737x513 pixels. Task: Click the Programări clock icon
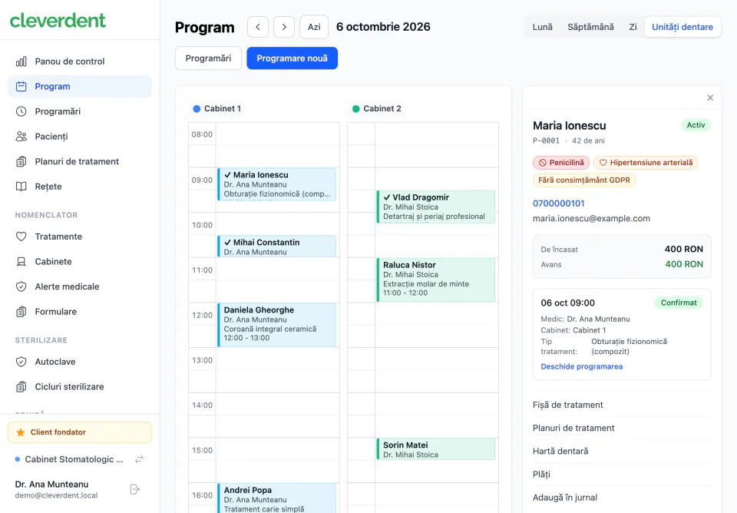point(21,111)
